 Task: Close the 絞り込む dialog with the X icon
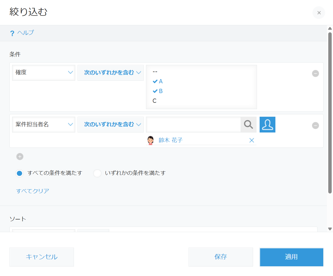coord(319,13)
